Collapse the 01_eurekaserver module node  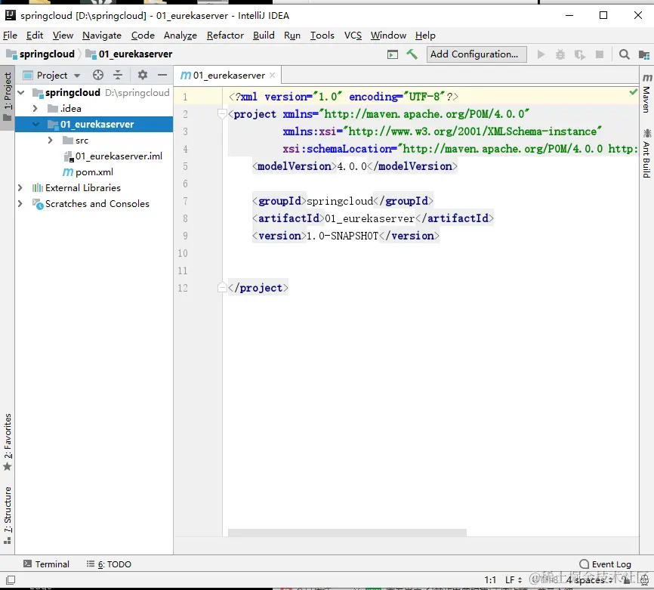click(x=35, y=125)
